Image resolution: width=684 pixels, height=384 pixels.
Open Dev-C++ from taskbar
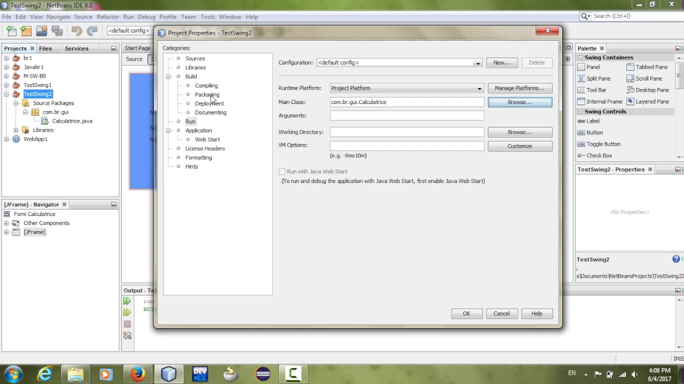click(200, 374)
